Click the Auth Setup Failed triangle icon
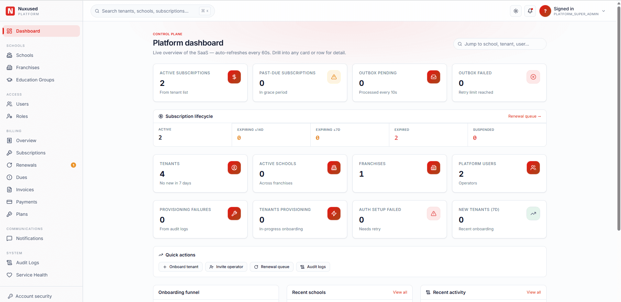The image size is (621, 302). click(x=434, y=213)
